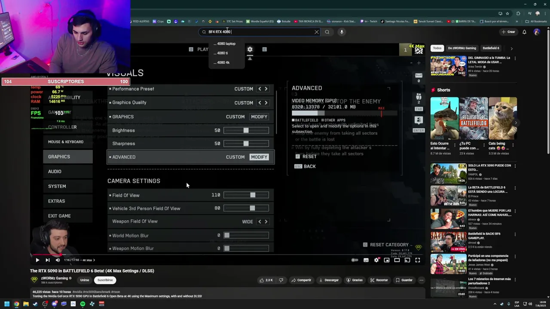The height and width of the screenshot is (309, 550).
Task: Click the YouTube search input field
Action: (x=260, y=32)
